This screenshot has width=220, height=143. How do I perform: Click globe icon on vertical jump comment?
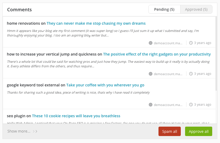pos(150,74)
